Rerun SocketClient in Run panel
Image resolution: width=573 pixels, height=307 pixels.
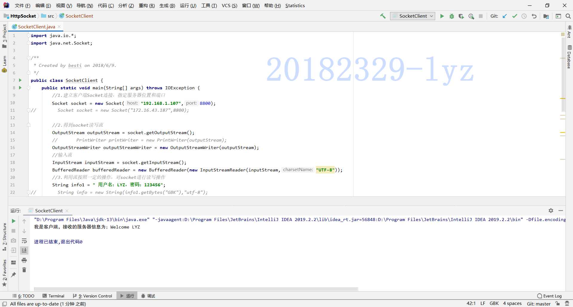(x=13, y=221)
